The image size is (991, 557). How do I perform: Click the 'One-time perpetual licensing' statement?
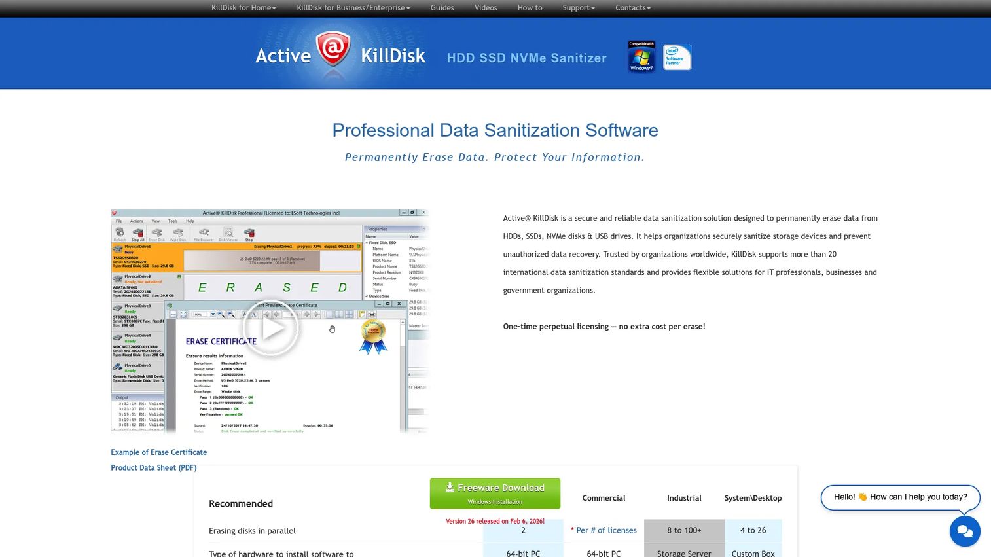click(x=604, y=327)
